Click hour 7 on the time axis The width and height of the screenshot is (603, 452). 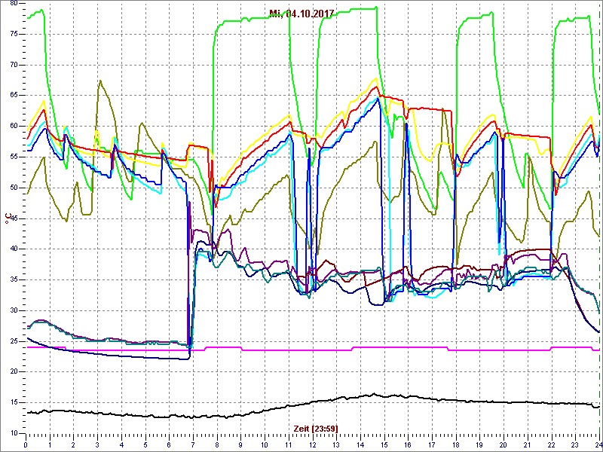(x=193, y=444)
